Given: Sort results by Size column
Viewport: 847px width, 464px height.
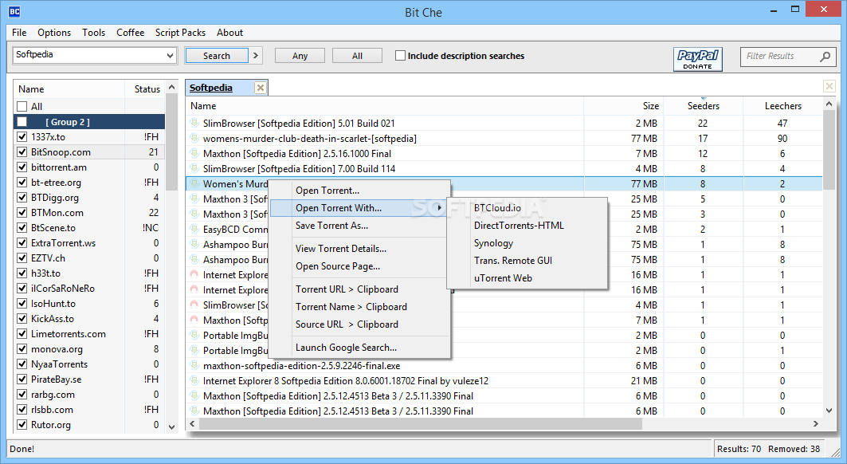Looking at the screenshot, I should tap(624, 106).
